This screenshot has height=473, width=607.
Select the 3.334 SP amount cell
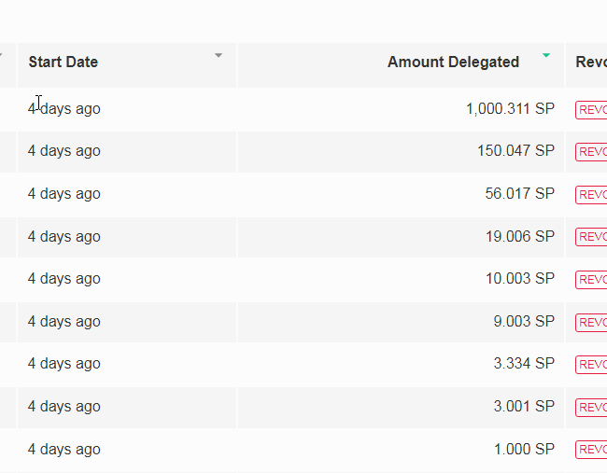click(x=524, y=364)
